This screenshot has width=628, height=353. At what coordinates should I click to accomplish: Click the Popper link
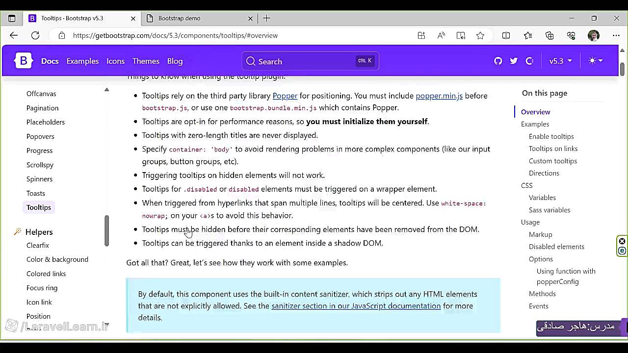point(285,96)
